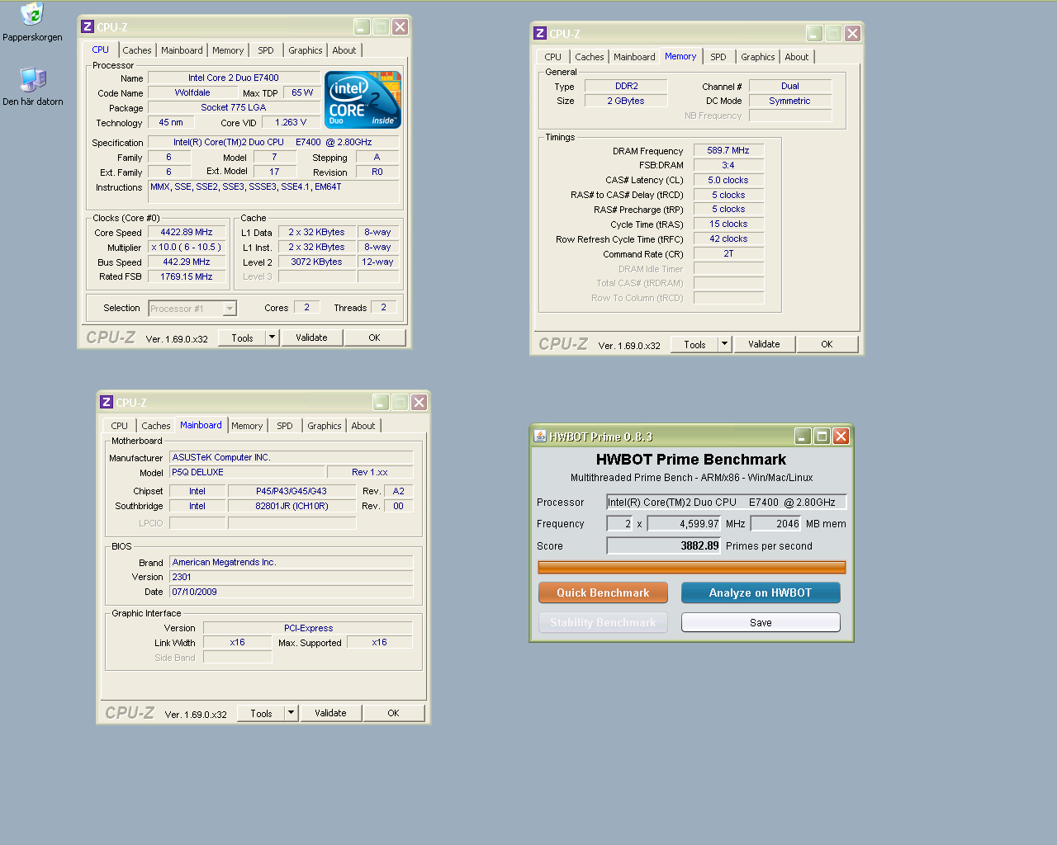Viewport: 1057px width, 845px height.
Task: Click the HWBOT Processor name field
Action: (727, 502)
